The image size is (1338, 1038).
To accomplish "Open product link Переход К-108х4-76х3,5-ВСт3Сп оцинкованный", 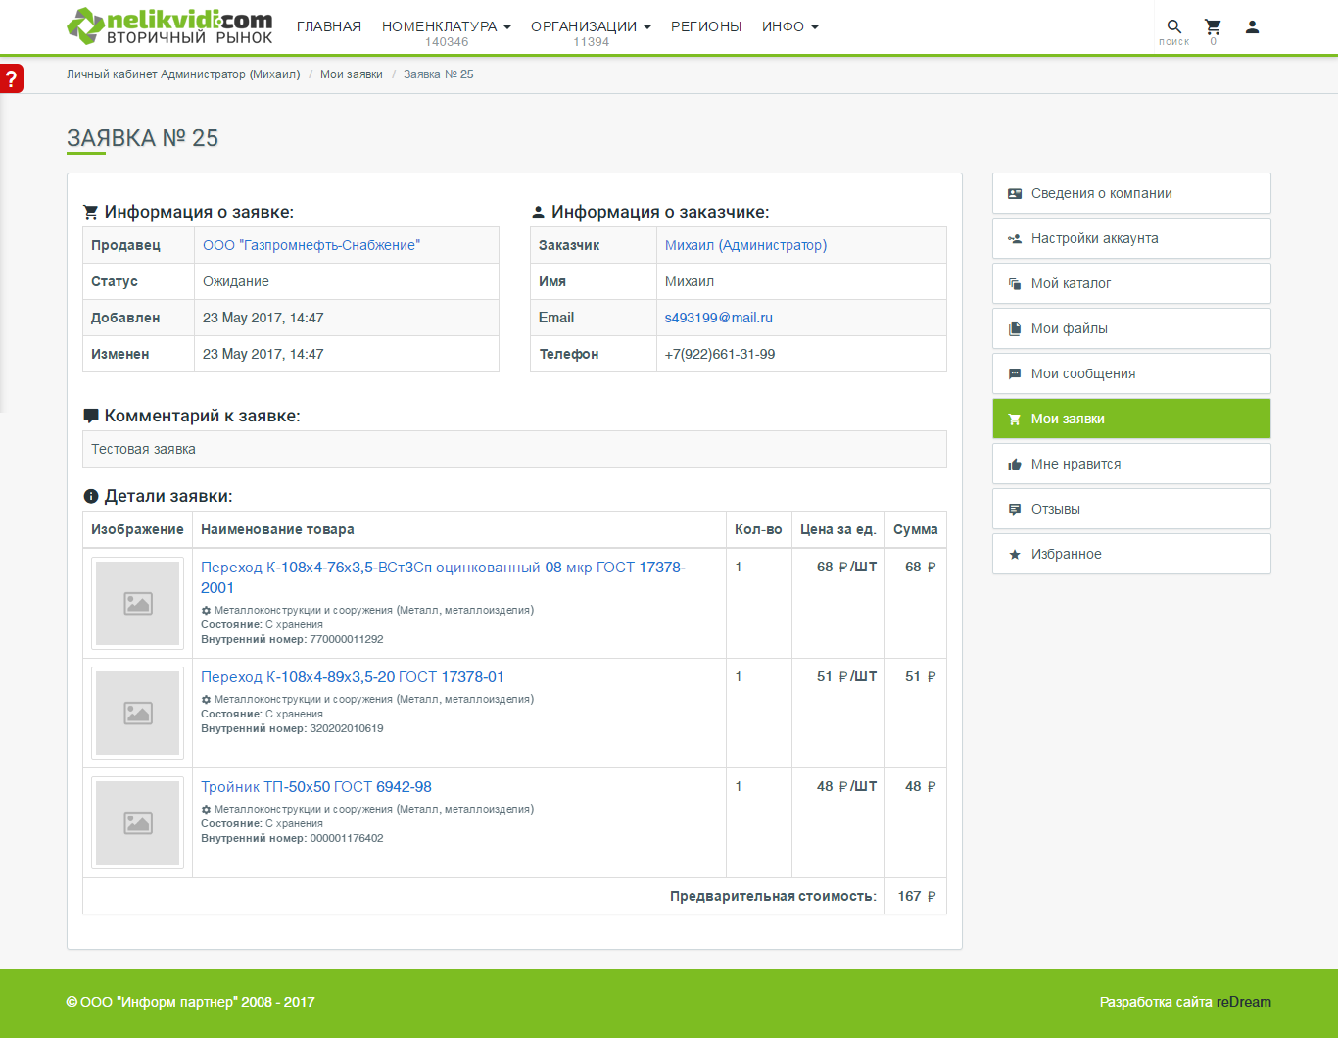I will point(443,577).
